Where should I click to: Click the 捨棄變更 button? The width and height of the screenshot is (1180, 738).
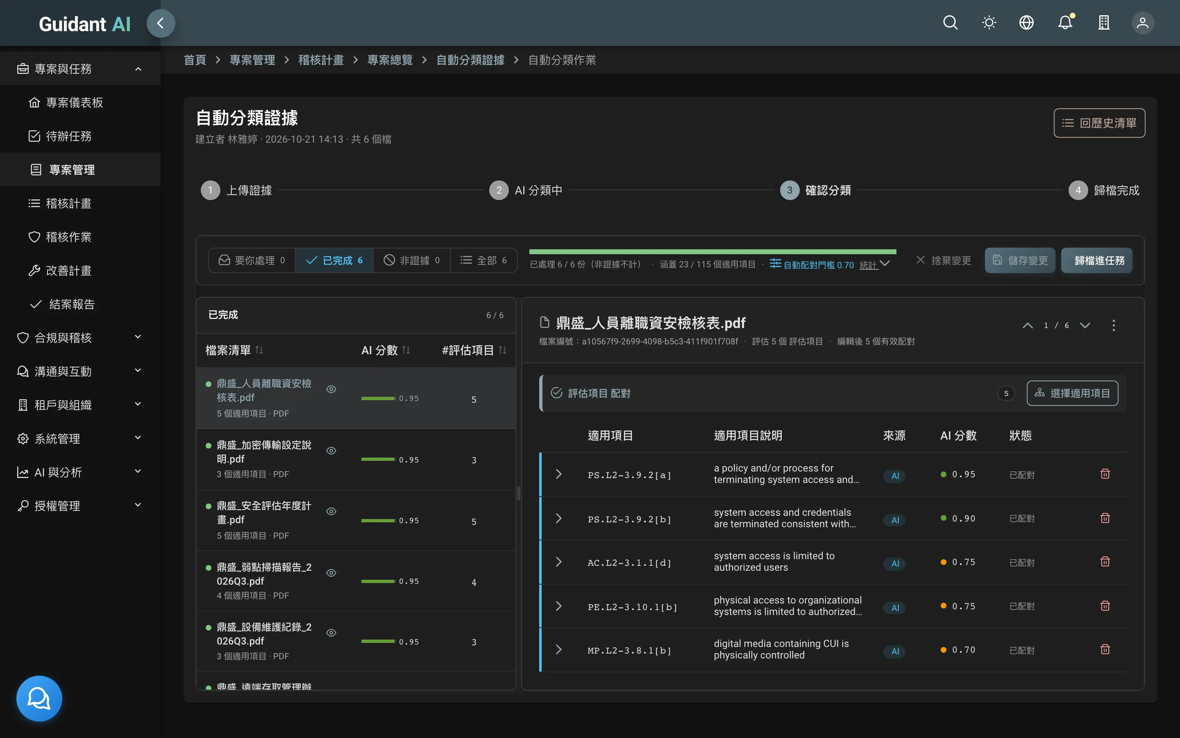tap(944, 260)
